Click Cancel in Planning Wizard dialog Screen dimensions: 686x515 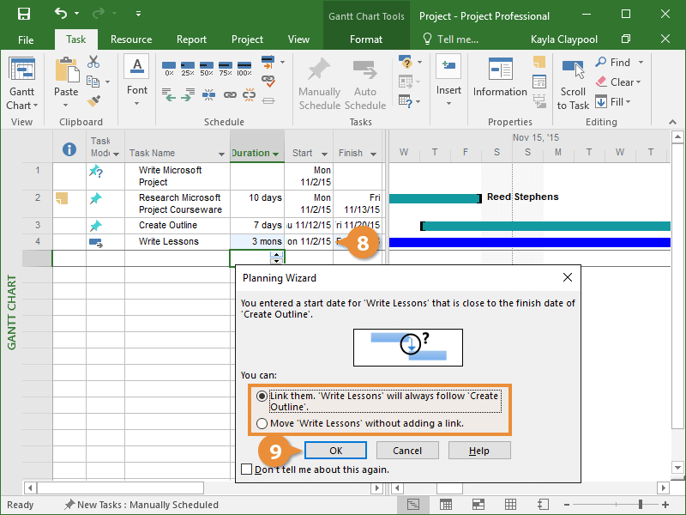(406, 451)
